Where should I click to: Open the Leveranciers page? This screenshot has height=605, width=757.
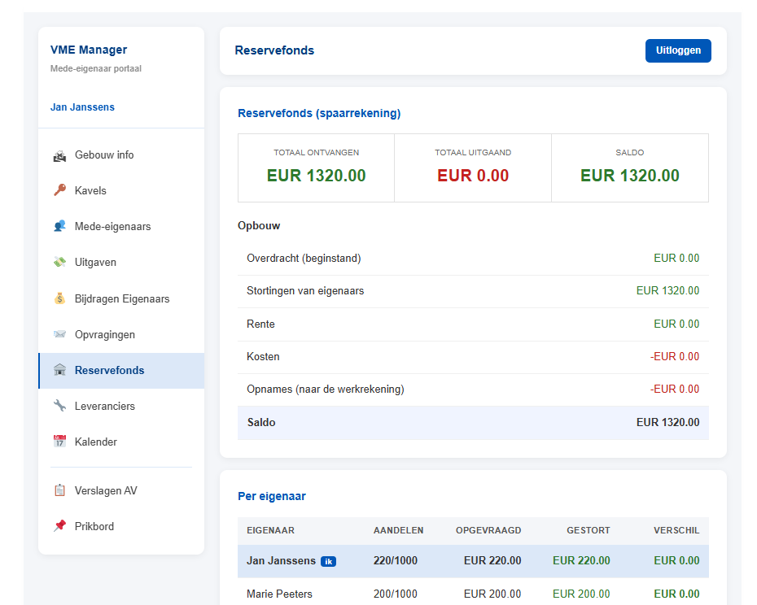(x=121, y=407)
